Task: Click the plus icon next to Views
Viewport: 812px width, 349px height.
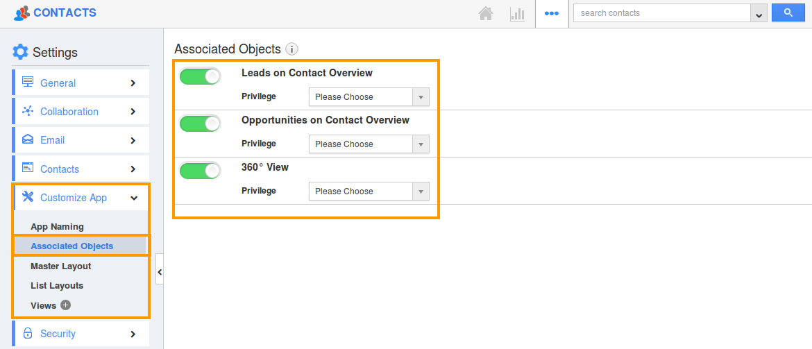Action: (65, 305)
